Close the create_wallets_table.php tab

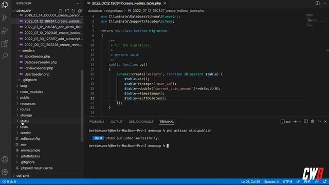[x=165, y=4]
